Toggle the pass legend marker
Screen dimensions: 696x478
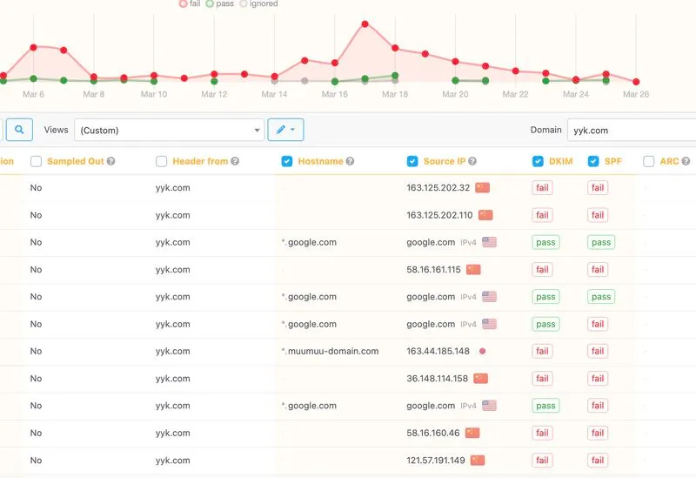coord(210,3)
